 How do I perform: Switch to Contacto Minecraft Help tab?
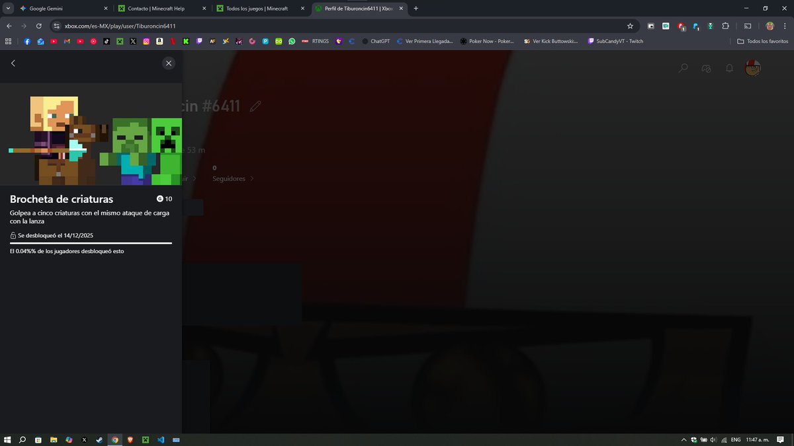(161, 9)
